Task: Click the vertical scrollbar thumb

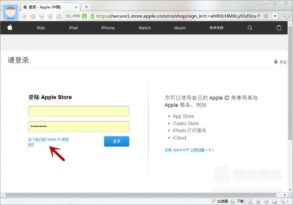Action: pyautogui.click(x=290, y=83)
